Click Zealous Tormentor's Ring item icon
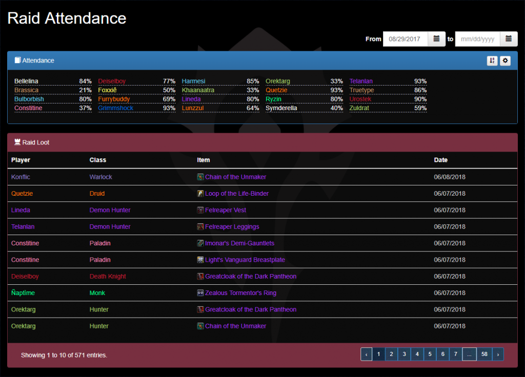525x377 pixels. click(199, 292)
